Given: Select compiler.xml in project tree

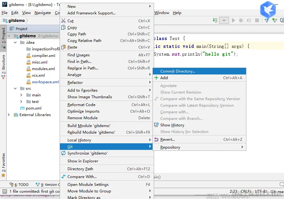Looking at the screenshot, I should click(44, 56).
